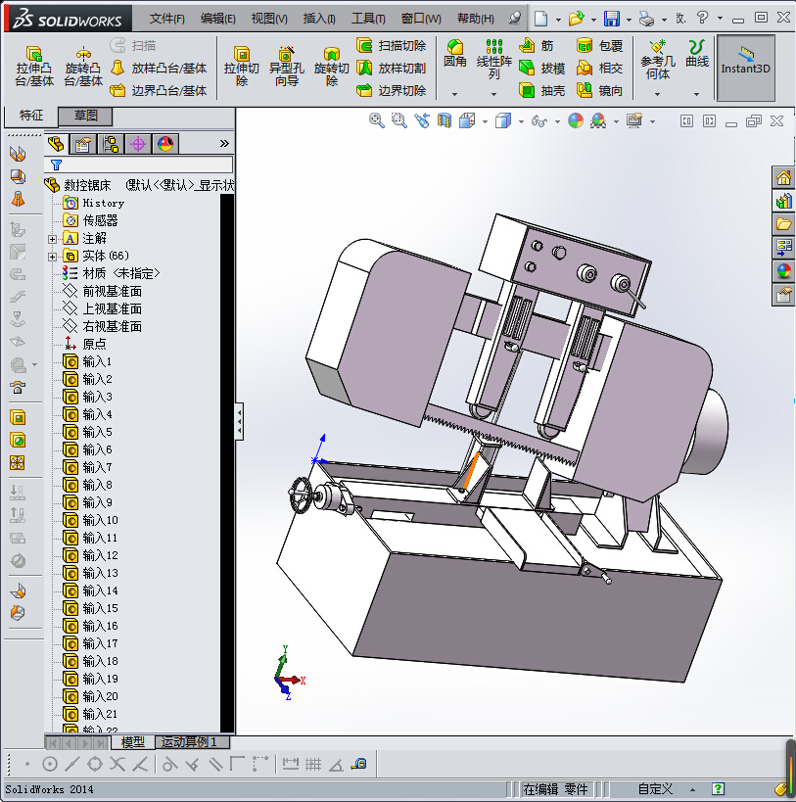Select the 原点 origin item
This screenshot has width=796, height=802.
[85, 344]
